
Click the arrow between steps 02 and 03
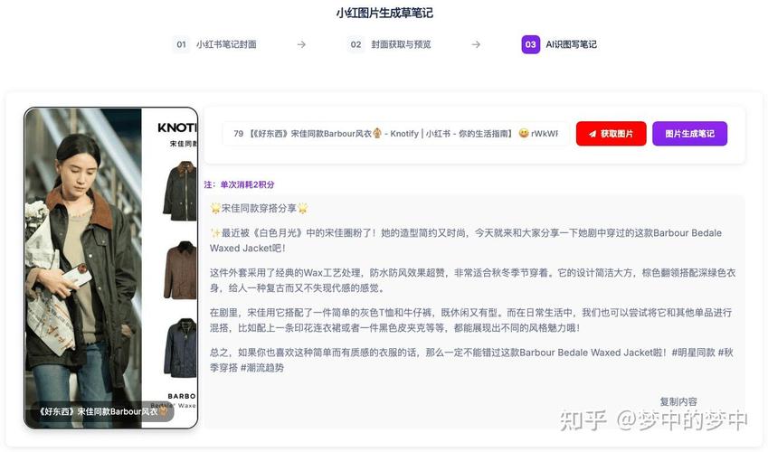(x=476, y=44)
